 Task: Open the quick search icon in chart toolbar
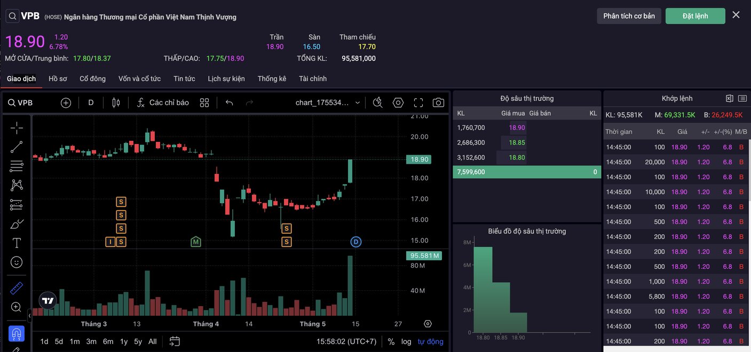tap(377, 102)
